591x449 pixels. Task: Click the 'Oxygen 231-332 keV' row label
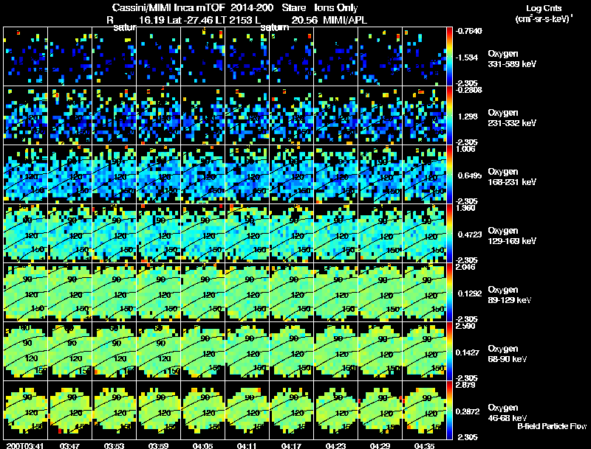point(511,118)
